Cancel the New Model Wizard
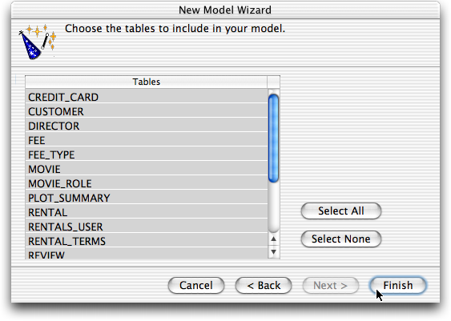Screen dimensions: 451x321 pyautogui.click(x=196, y=285)
